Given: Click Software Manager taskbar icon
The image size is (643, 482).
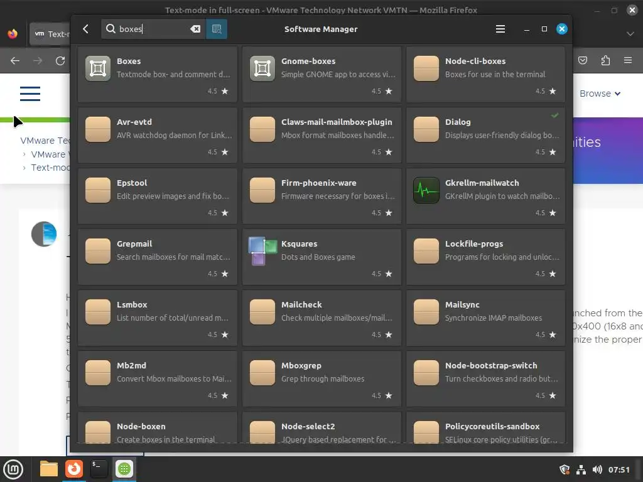Looking at the screenshot, I should (124, 469).
